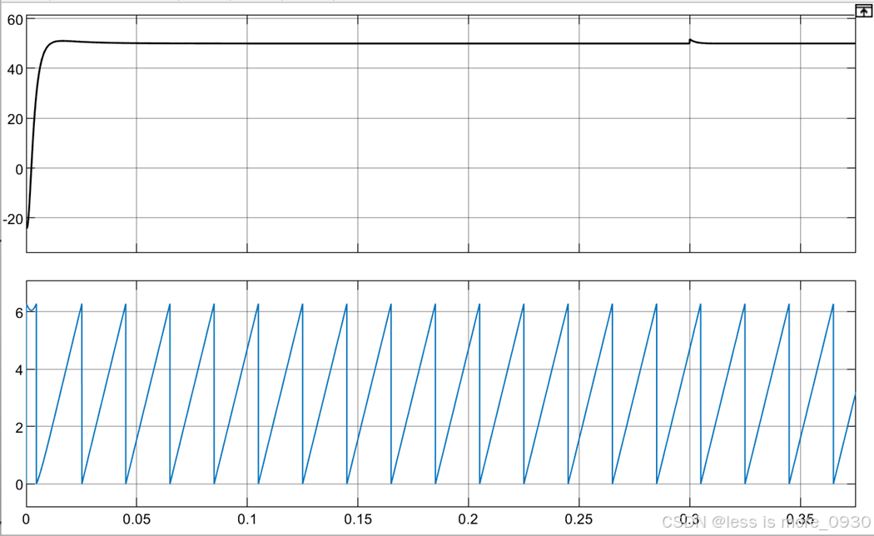Screen dimensions: 874x536
Task: Click the 20 tick label on upper plot
Action: 15,119
